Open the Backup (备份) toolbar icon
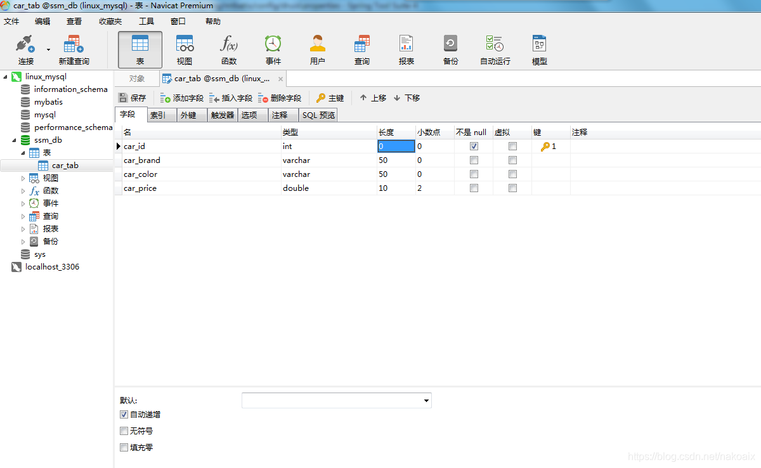 pos(451,50)
